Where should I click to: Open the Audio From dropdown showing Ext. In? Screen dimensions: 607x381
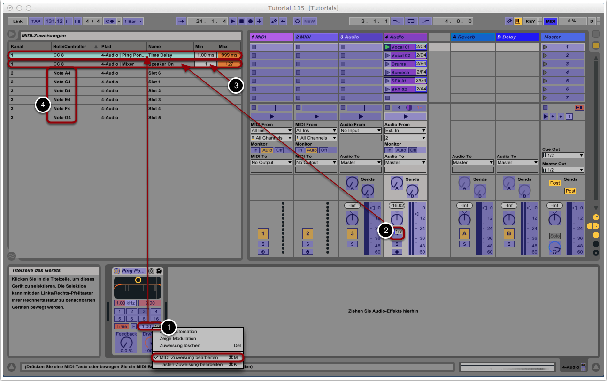(405, 131)
